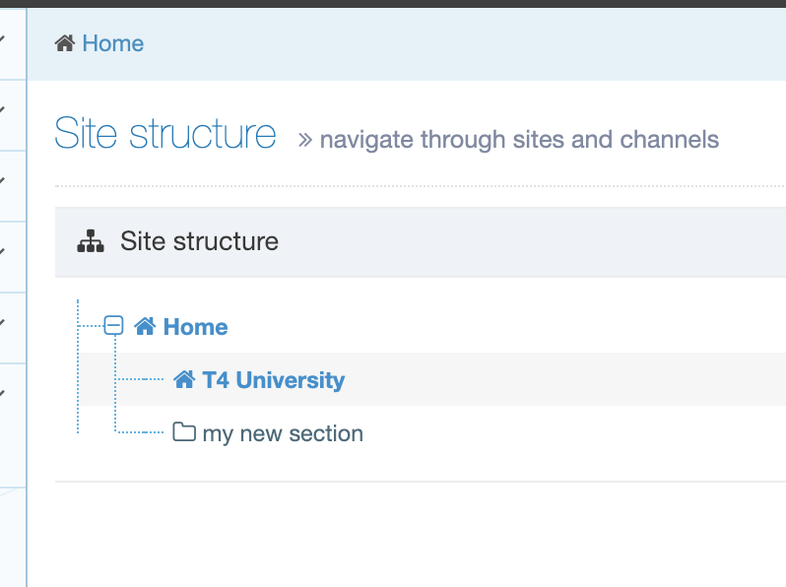Click the large 'Site structure' page title
The height and width of the screenshot is (587, 786).
tap(165, 134)
